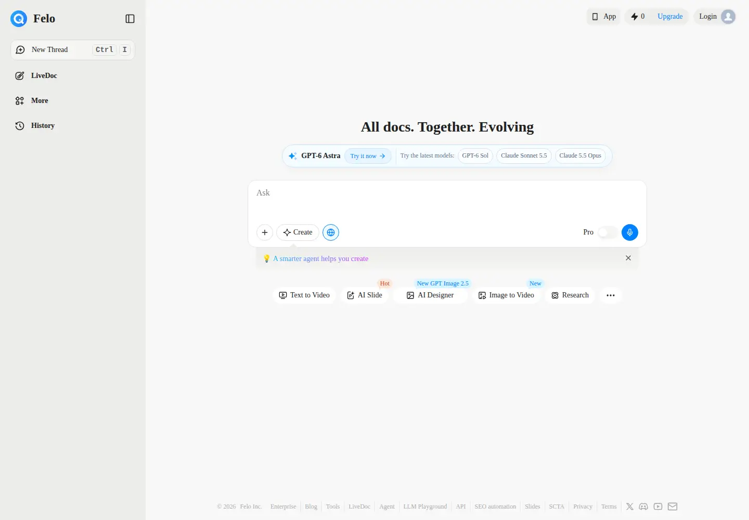Select the GPT-6 Sol model chip
Screen dimensions: 749x520
(x=475, y=156)
